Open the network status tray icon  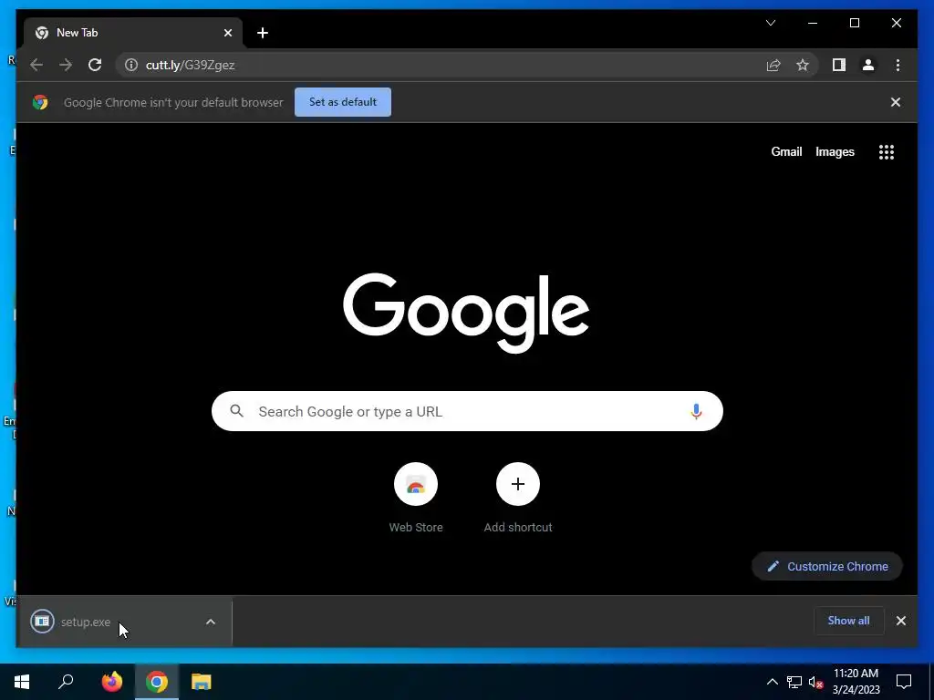coord(794,682)
